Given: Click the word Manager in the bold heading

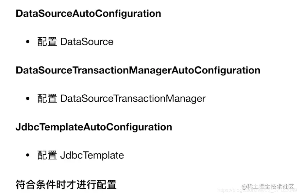Looking at the screenshot, I should (x=150, y=70).
